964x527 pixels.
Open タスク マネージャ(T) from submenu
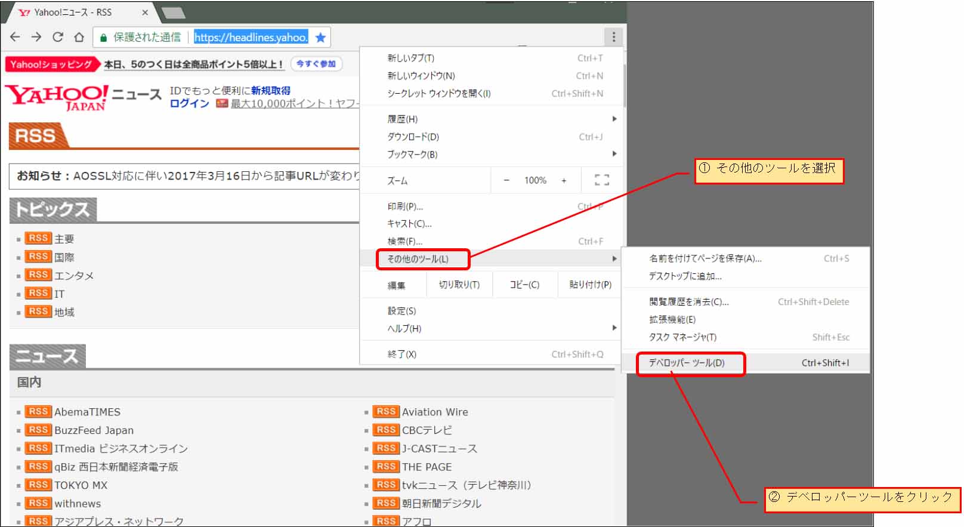pos(746,337)
